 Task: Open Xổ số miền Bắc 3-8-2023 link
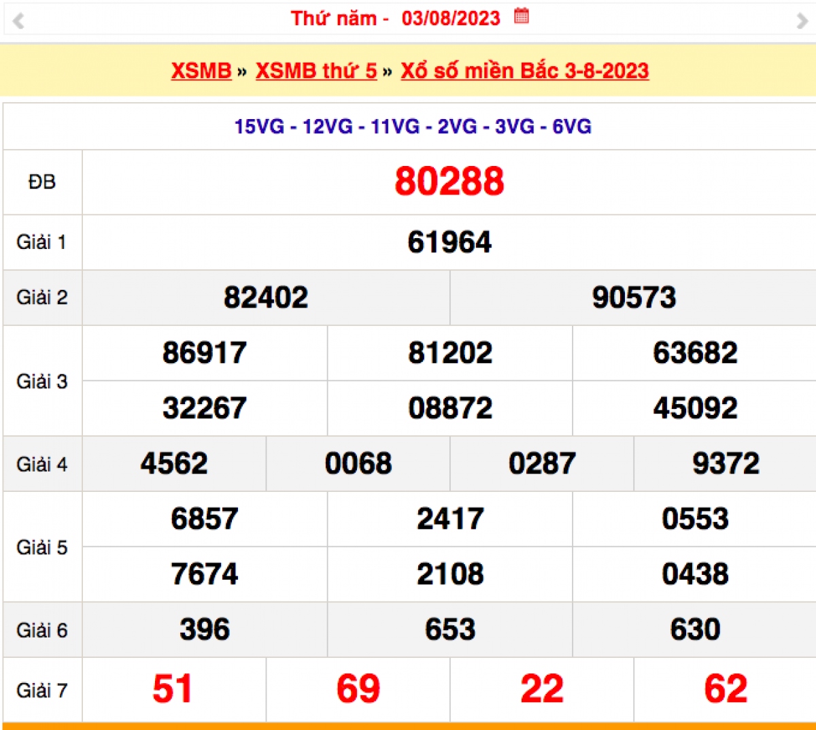click(x=525, y=71)
